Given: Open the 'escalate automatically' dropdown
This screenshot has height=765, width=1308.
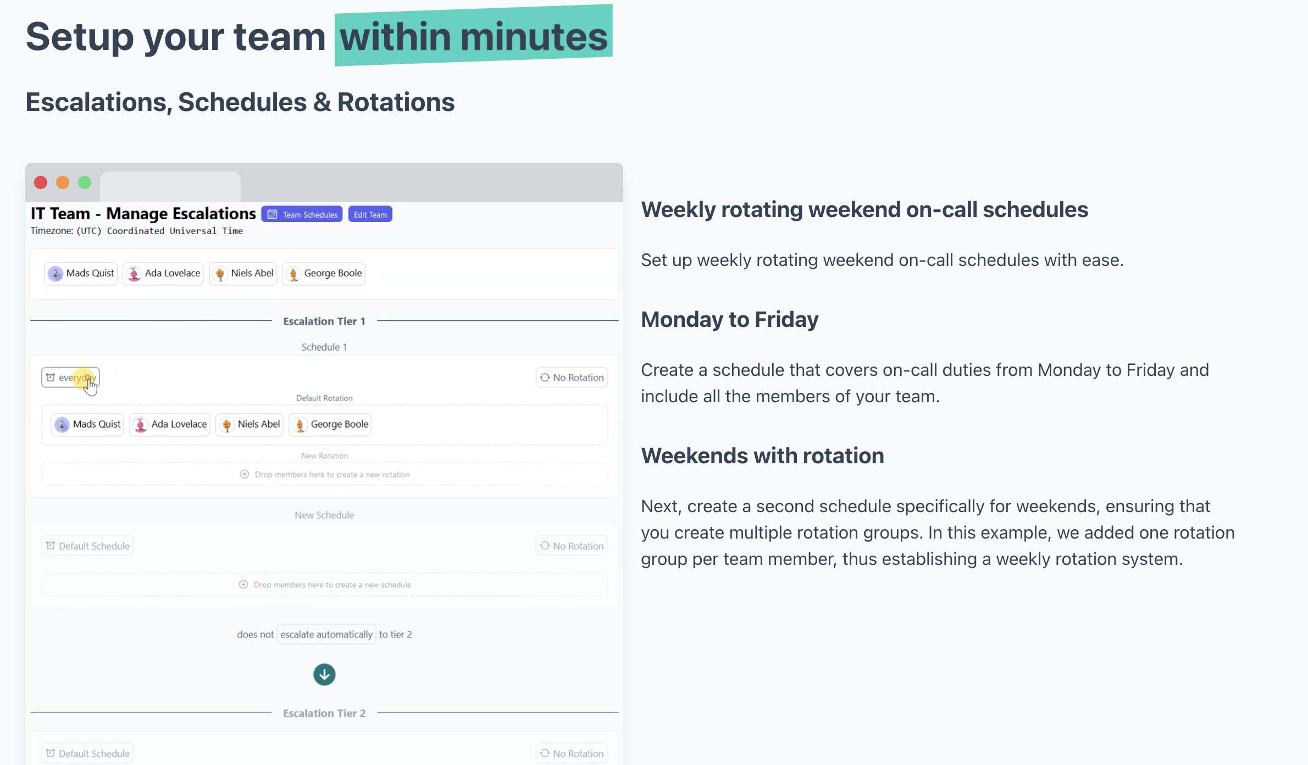Looking at the screenshot, I should (326, 634).
